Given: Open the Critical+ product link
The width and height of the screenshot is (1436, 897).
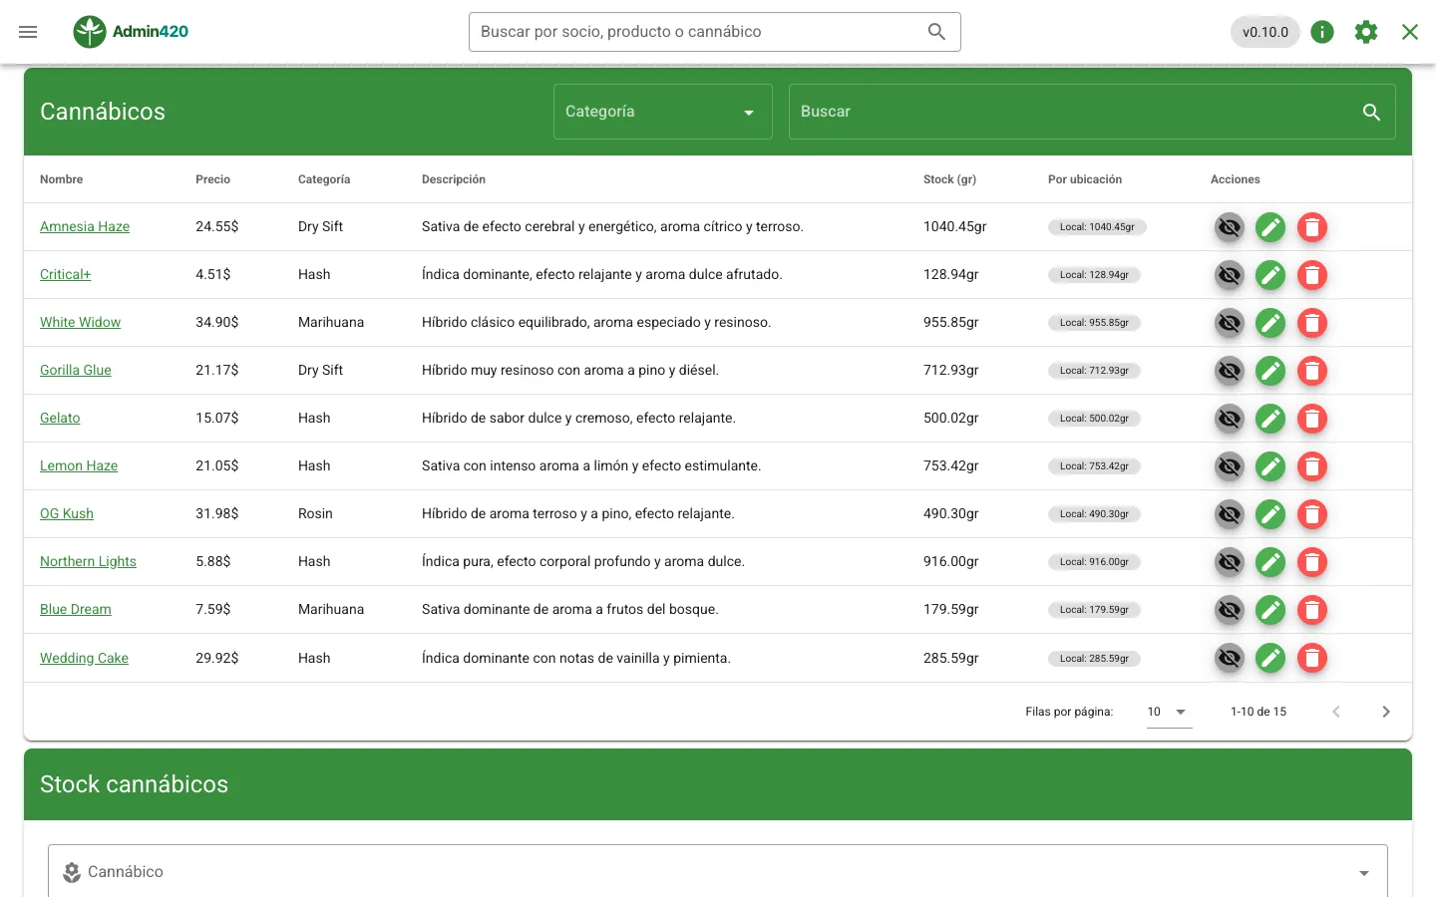Looking at the screenshot, I should tap(66, 275).
